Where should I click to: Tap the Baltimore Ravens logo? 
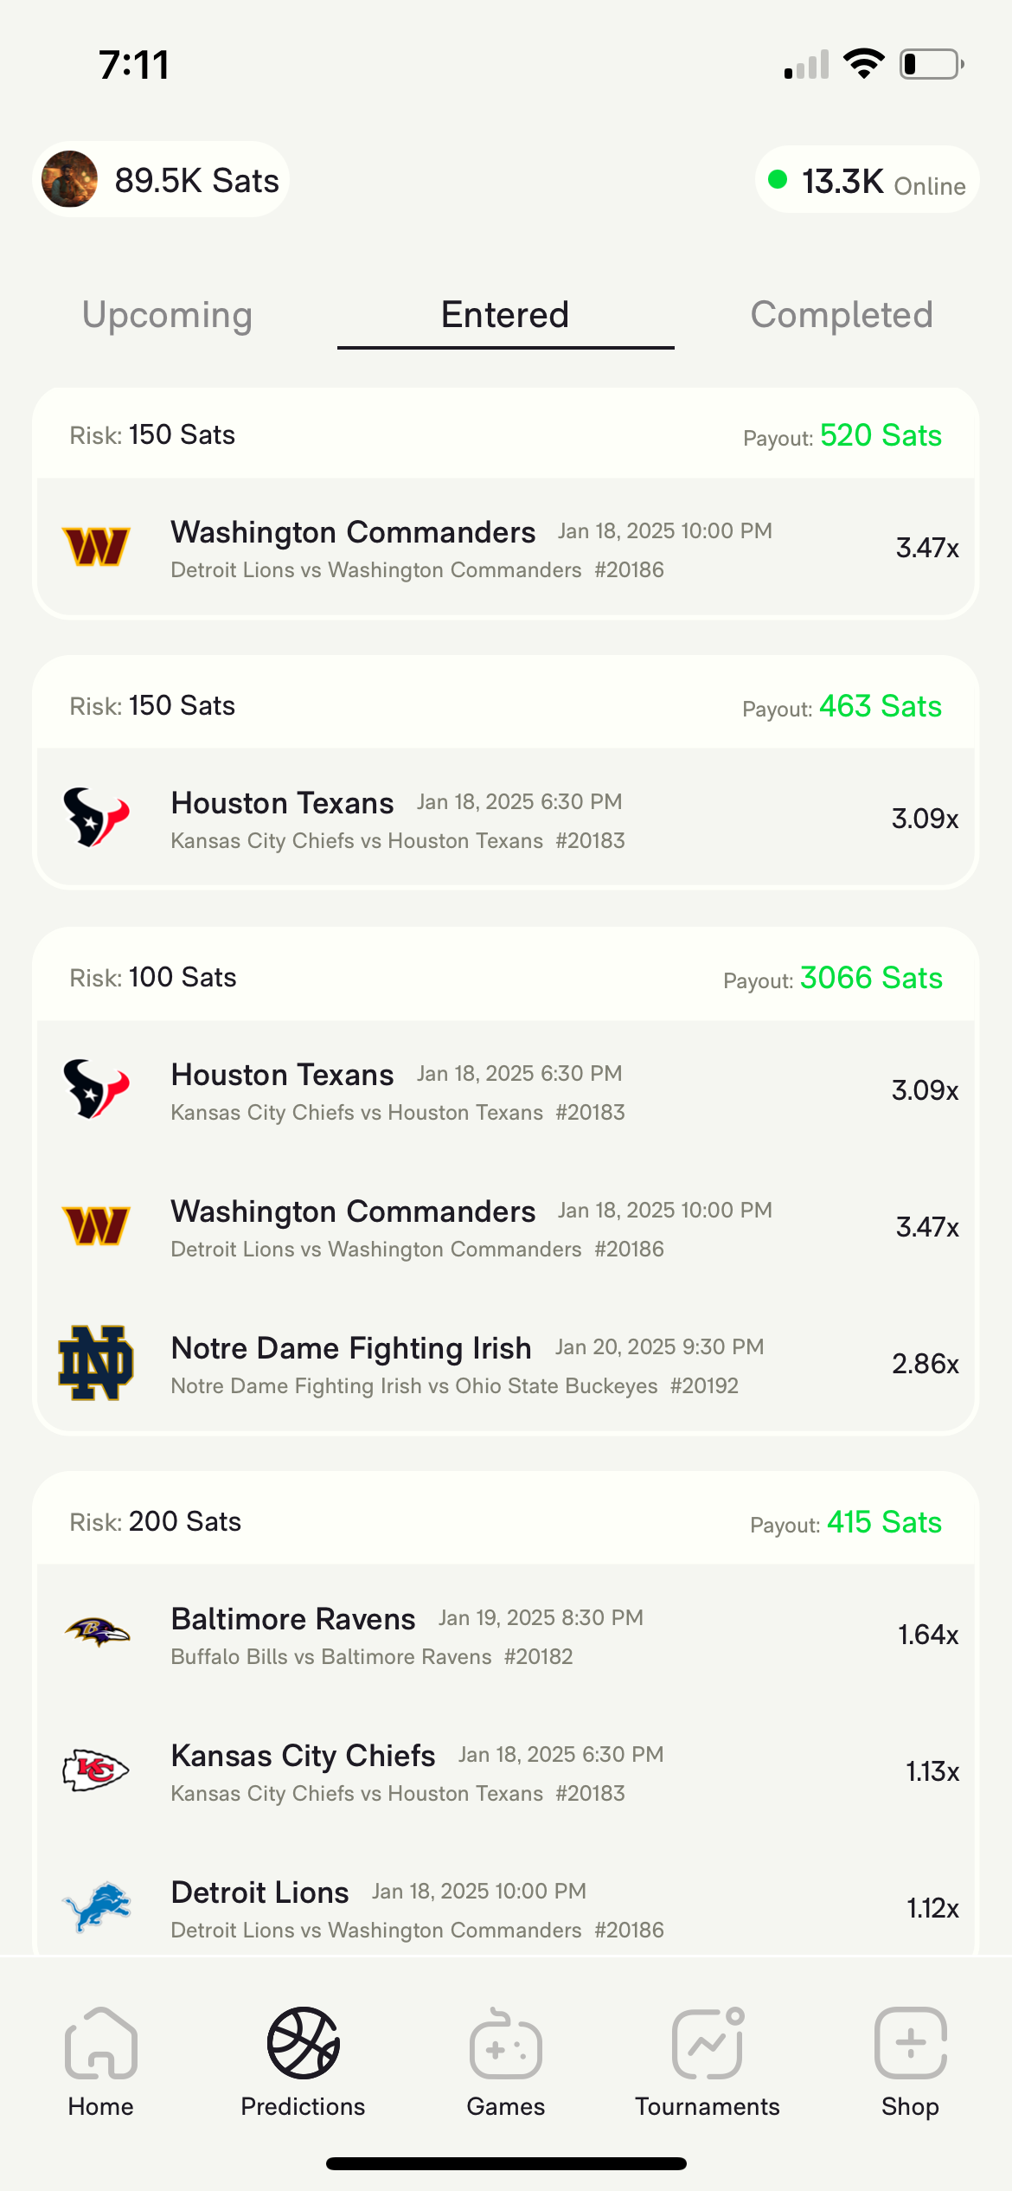click(x=97, y=1634)
